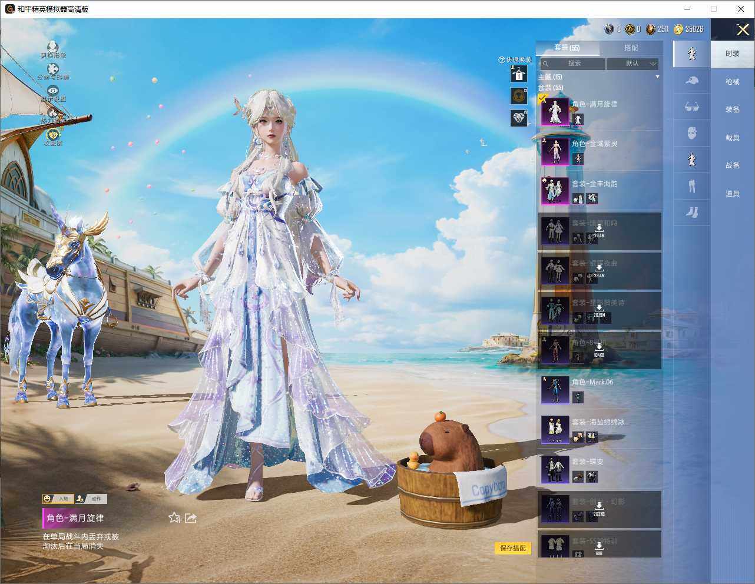
Task: Download the 套装-星影赞美诗 set
Action: (x=599, y=310)
